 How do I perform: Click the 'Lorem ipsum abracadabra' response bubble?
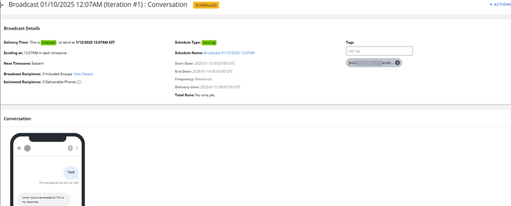pos(43,200)
